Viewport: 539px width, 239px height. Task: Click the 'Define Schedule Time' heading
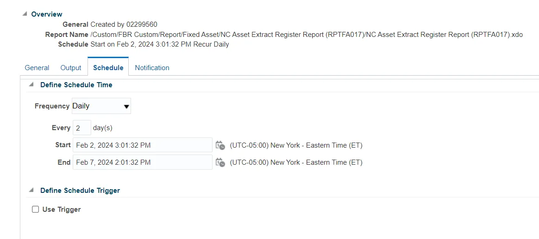(76, 85)
